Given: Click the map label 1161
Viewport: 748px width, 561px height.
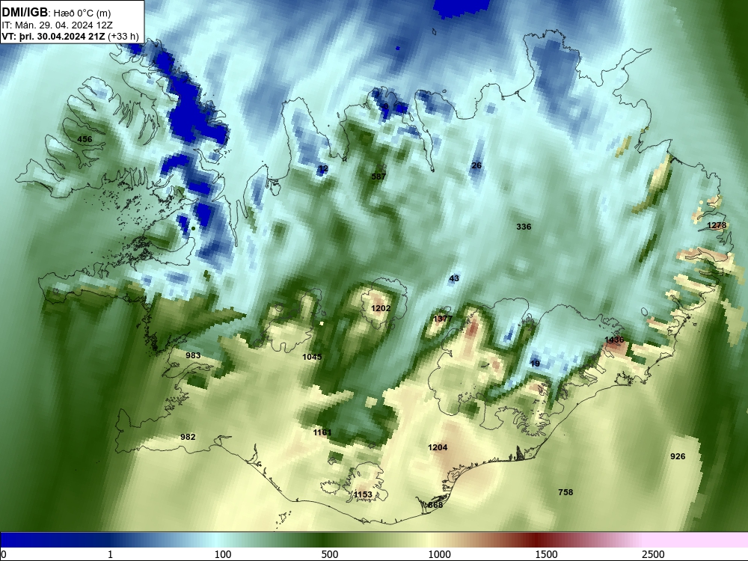Looking at the screenshot, I should click(x=322, y=432).
